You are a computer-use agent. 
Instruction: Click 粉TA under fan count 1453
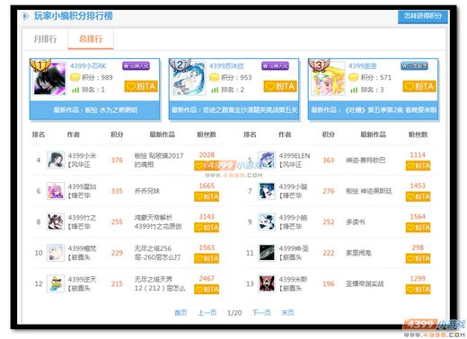[x=418, y=196]
